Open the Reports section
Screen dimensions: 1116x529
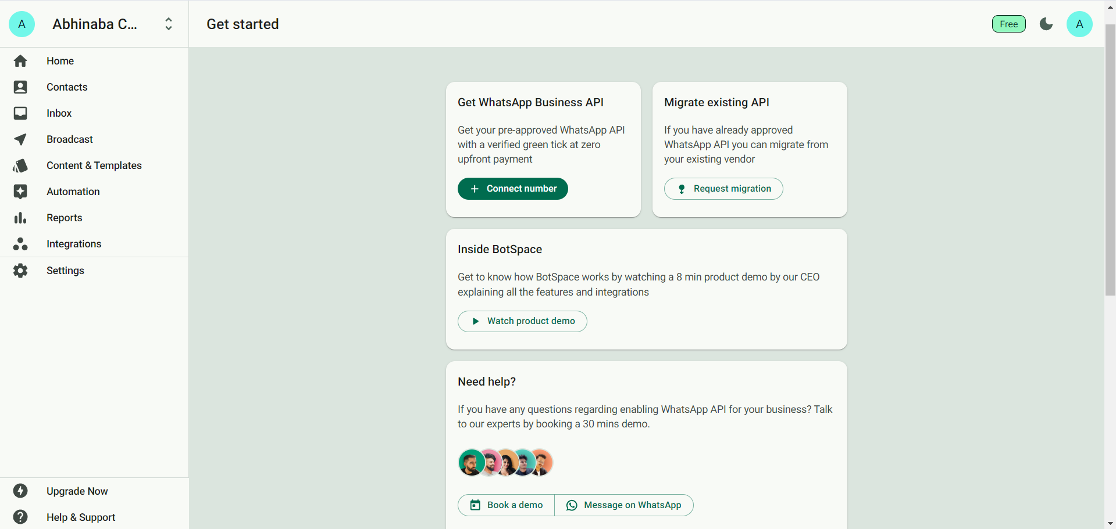[94, 218]
